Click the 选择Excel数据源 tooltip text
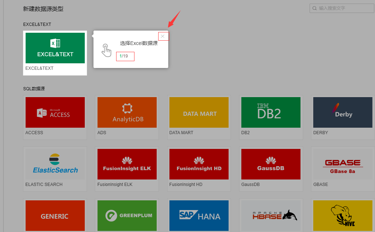This screenshot has width=375, height=232. 139,43
